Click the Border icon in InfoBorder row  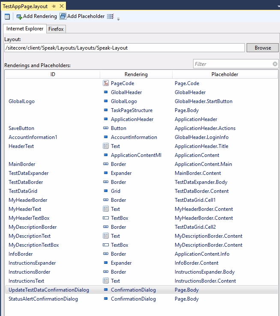pos(106,254)
